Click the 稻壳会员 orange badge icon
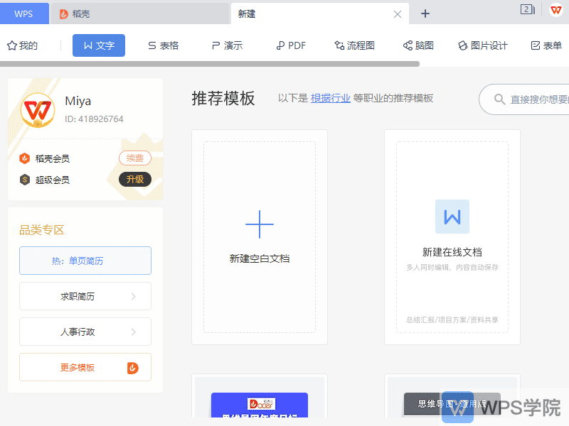 click(x=24, y=158)
